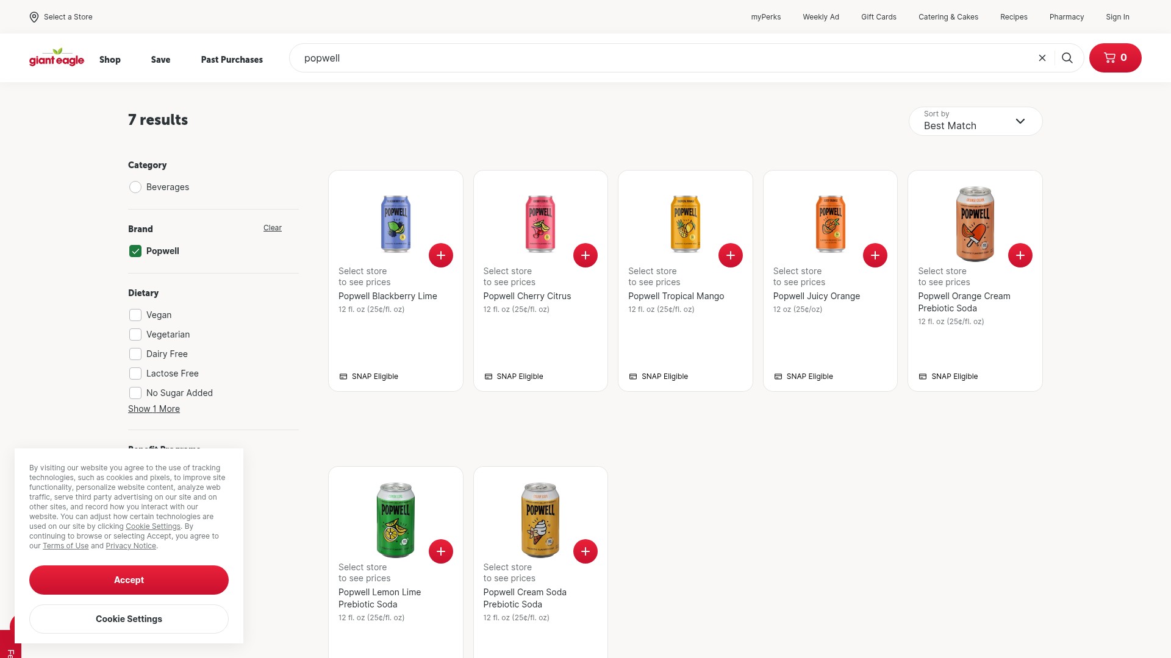Add Popwell Orange Cream Prebiotic Soda to cart
Image resolution: width=1171 pixels, height=658 pixels.
[x=1020, y=255]
